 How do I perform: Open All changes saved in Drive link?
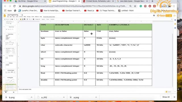49,17
